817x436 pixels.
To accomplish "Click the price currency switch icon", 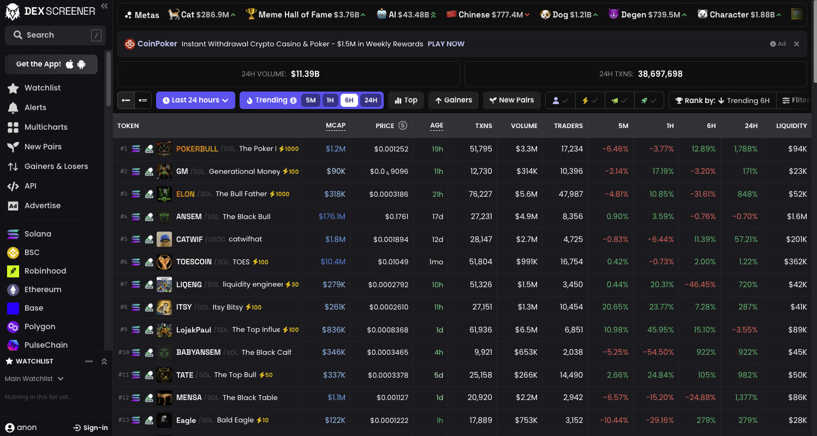I will coord(403,125).
